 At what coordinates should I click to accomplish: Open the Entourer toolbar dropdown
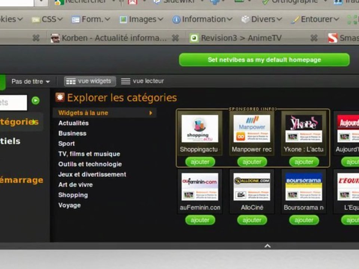tap(315, 19)
